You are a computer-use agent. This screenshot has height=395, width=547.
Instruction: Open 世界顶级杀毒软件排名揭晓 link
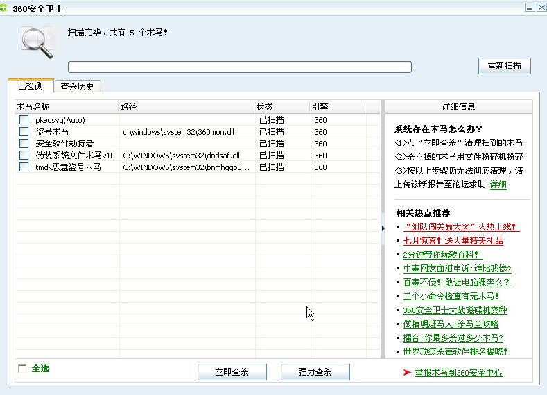[x=455, y=352]
